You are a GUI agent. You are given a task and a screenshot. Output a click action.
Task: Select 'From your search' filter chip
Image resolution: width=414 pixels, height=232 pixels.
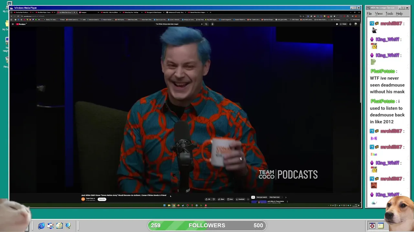(262, 197)
